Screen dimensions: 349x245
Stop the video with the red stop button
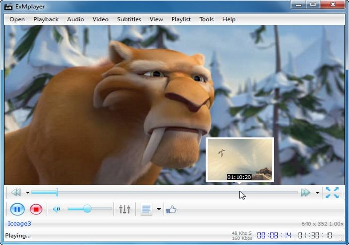tap(36, 209)
